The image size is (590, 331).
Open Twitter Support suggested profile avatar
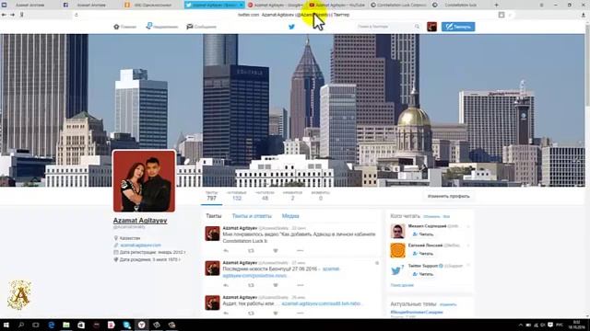(x=397, y=270)
